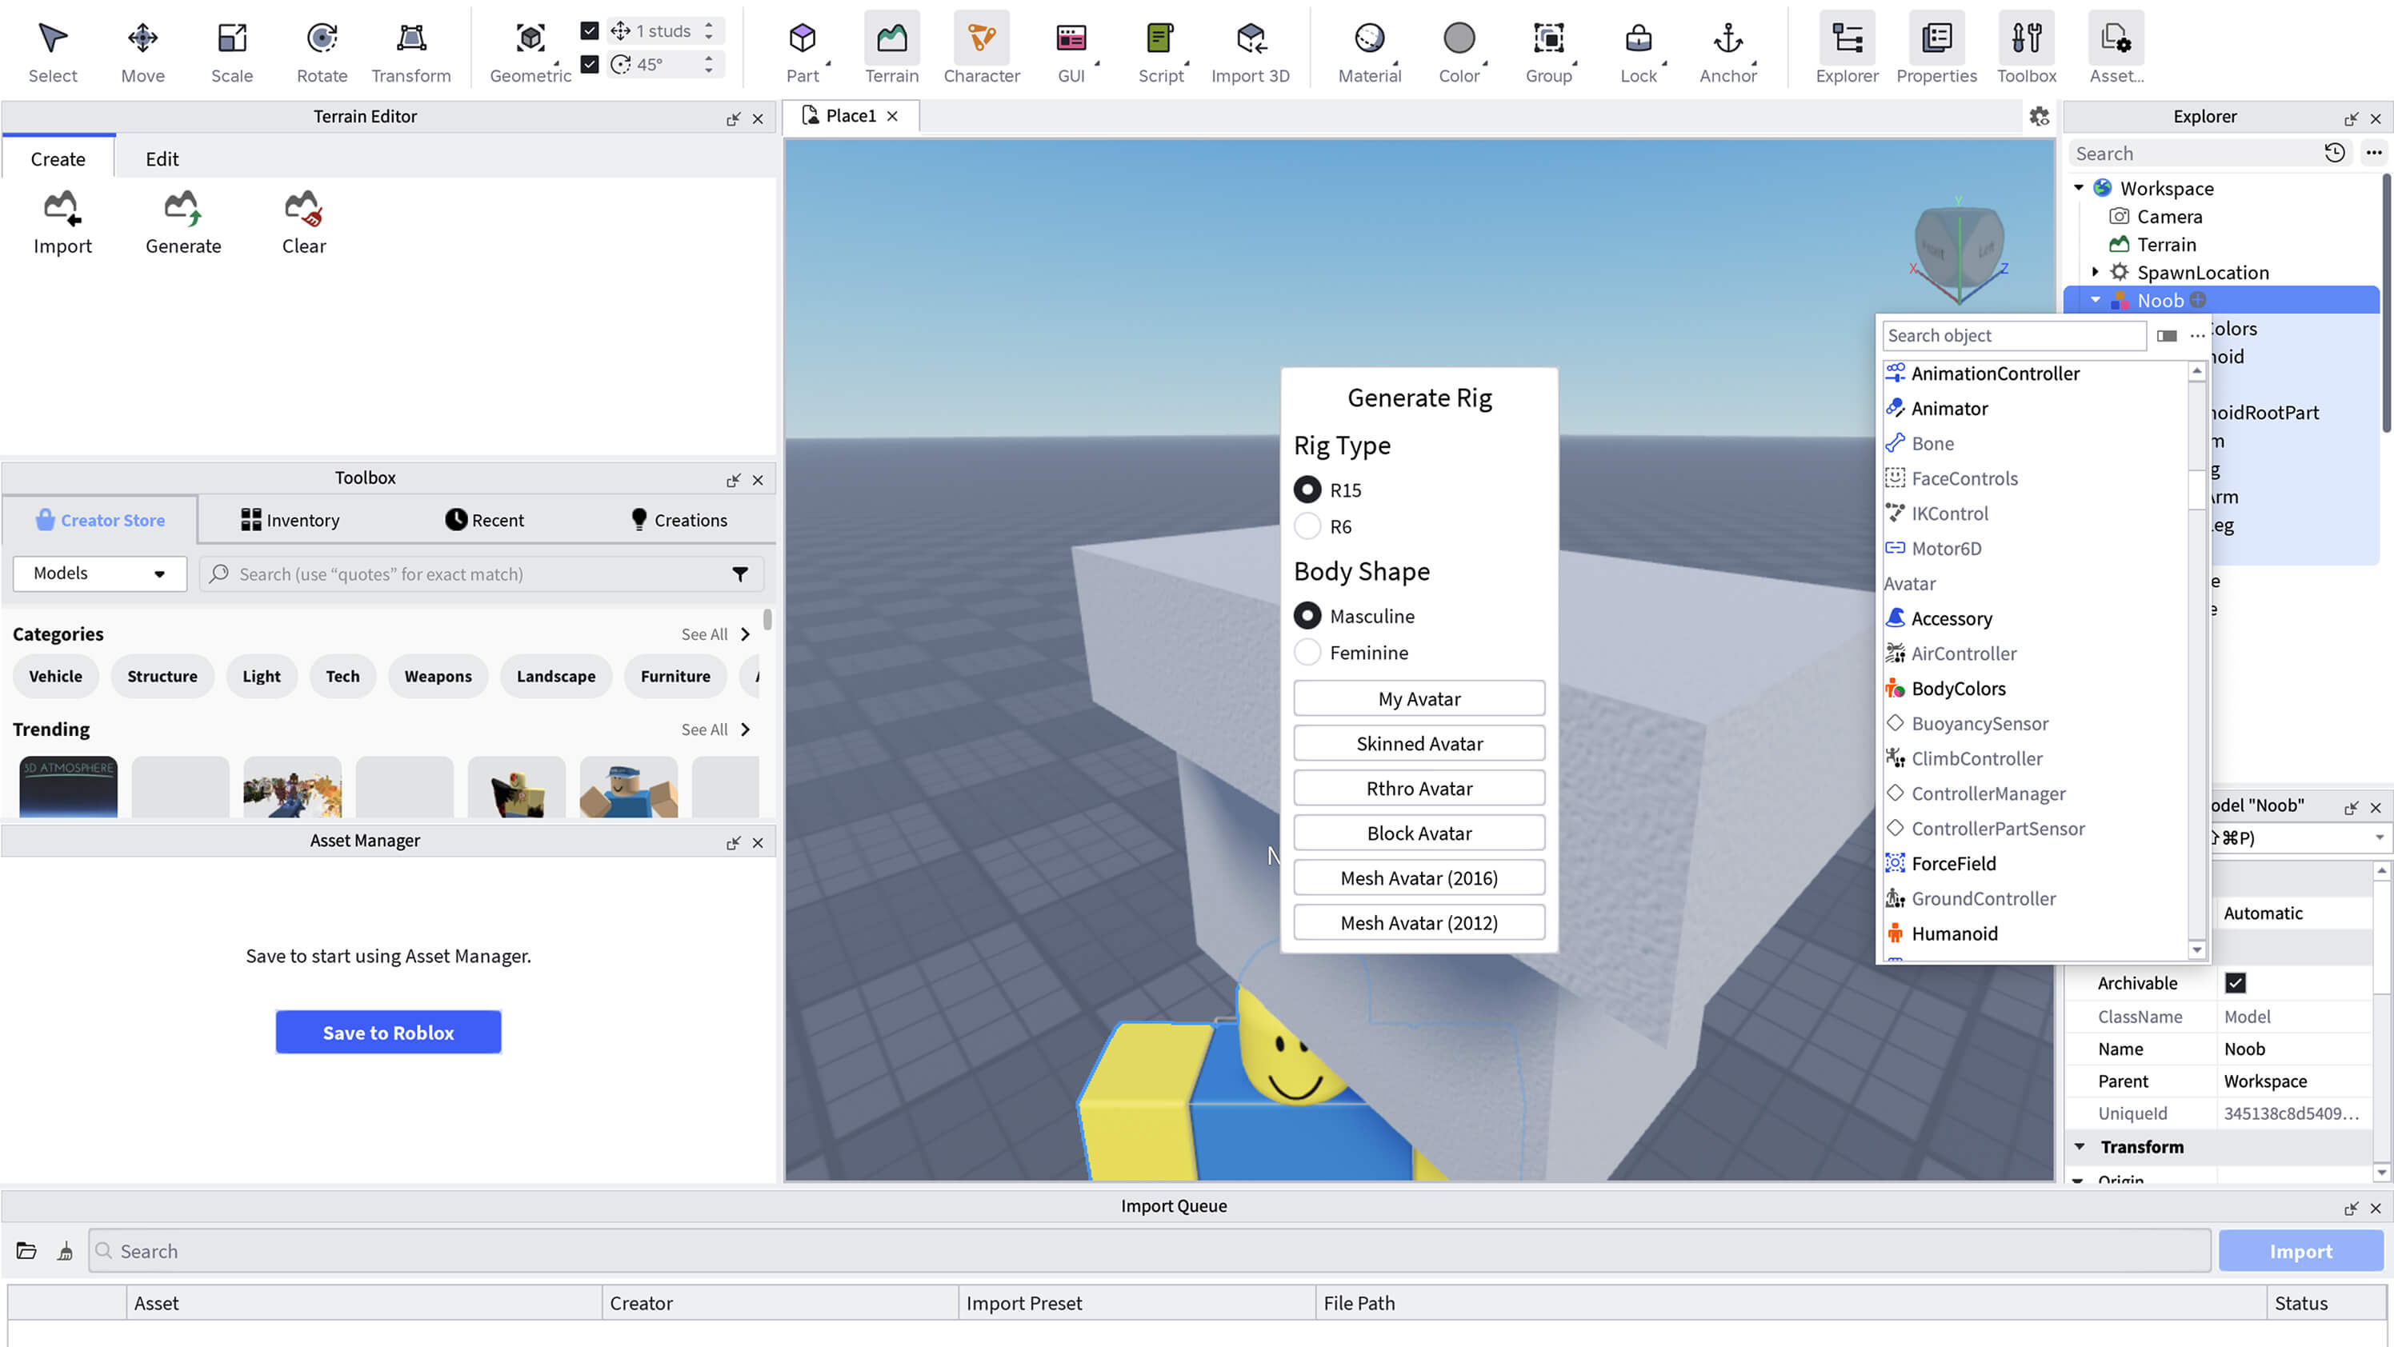Open the Models category dropdown
The height and width of the screenshot is (1347, 2394).
point(99,574)
